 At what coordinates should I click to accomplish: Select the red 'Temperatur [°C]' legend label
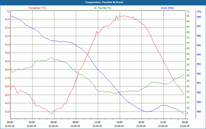click(37, 8)
